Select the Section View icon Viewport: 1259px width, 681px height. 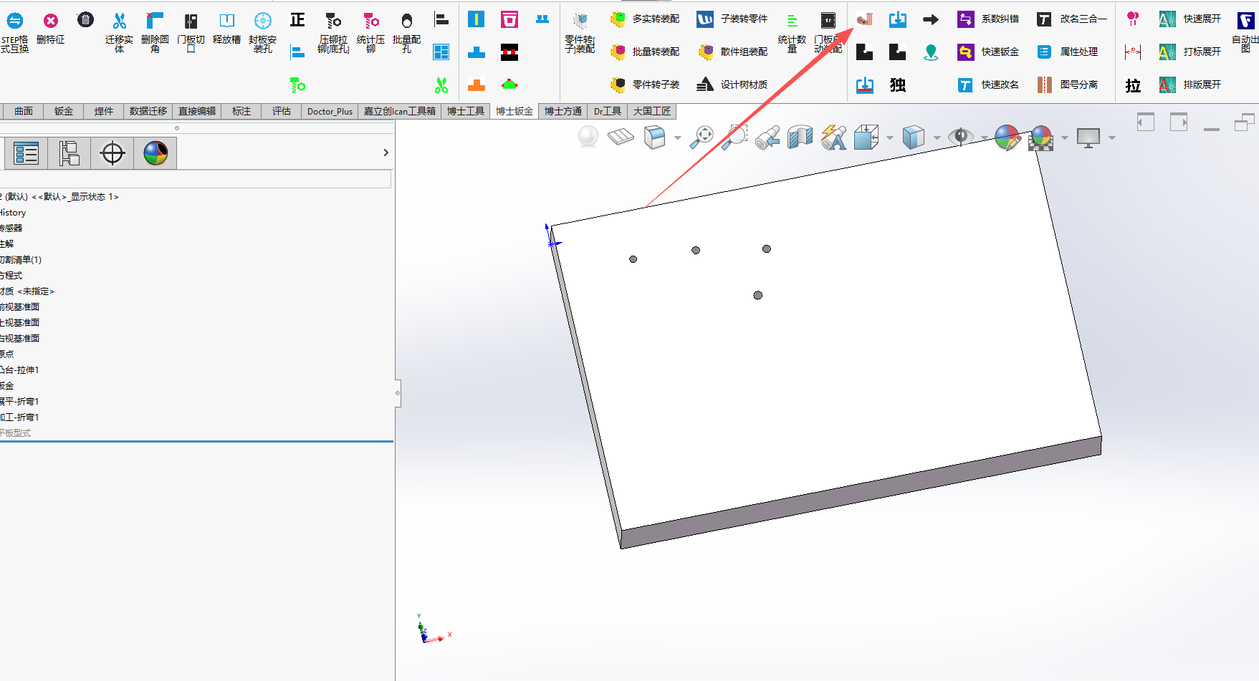(800, 137)
